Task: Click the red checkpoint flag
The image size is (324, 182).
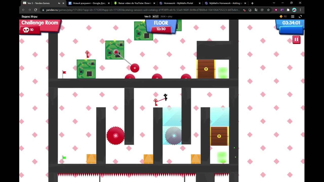Action: [64, 74]
